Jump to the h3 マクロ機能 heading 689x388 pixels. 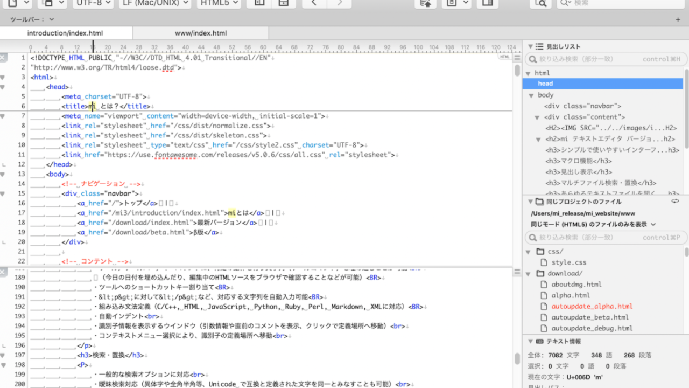pyautogui.click(x=579, y=161)
